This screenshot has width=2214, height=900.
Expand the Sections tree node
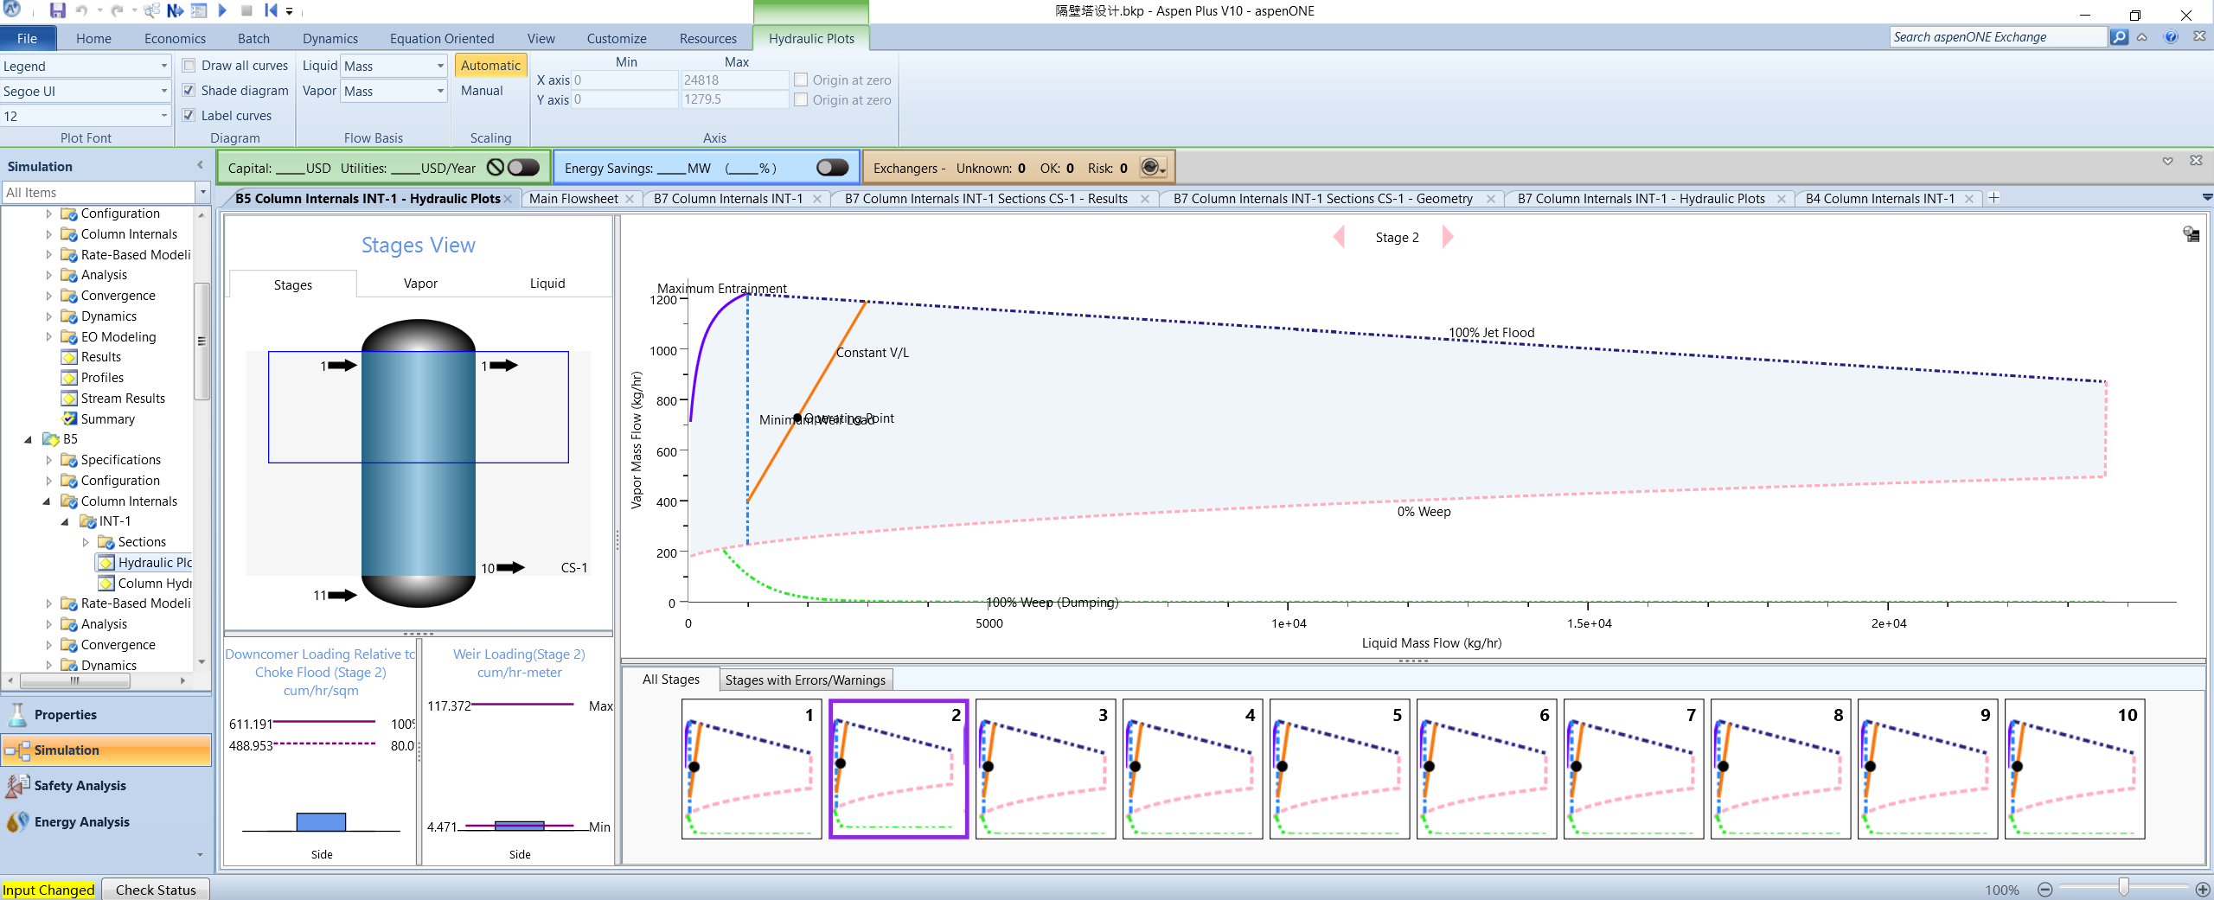pos(86,542)
